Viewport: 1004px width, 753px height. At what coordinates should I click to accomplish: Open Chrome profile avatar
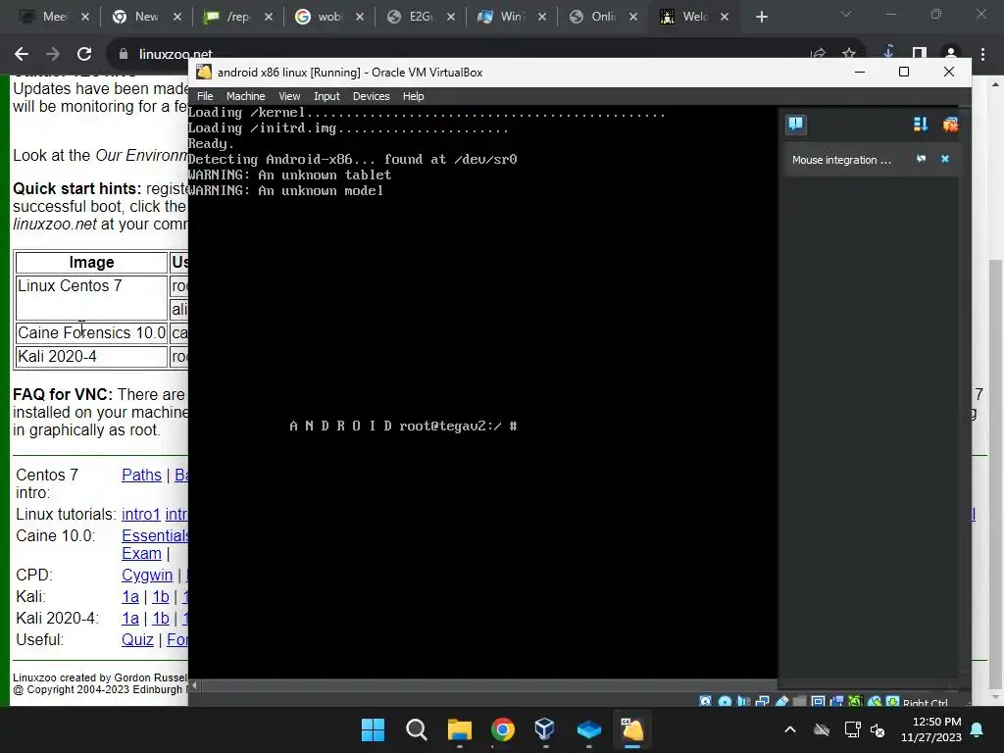point(951,54)
